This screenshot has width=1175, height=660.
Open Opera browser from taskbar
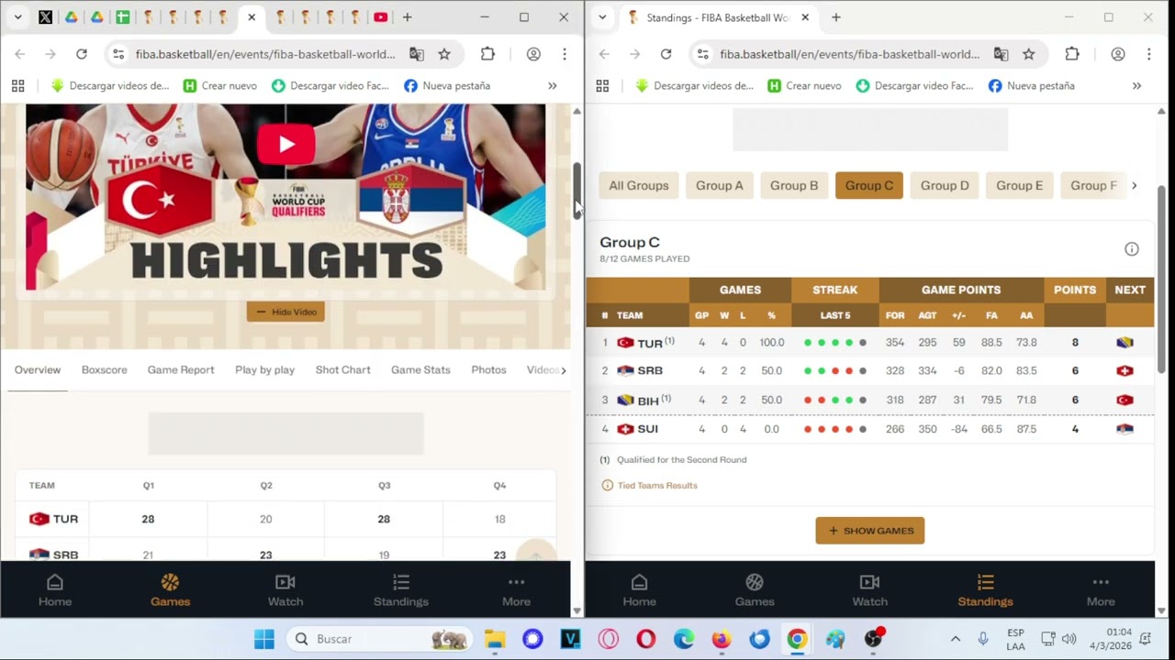(x=646, y=639)
